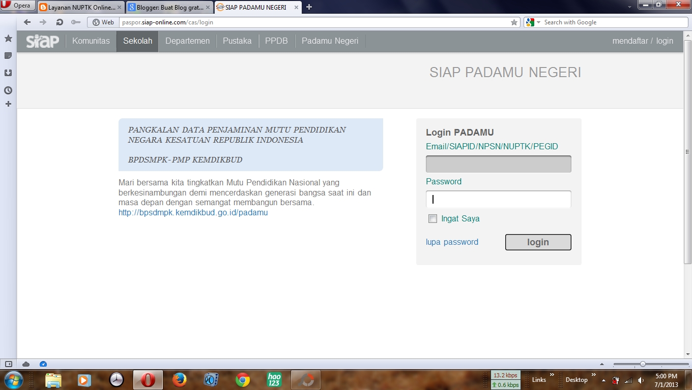Toggle the panel sidebar button in status bar
Viewport: 692px width, 390px height.
point(8,364)
